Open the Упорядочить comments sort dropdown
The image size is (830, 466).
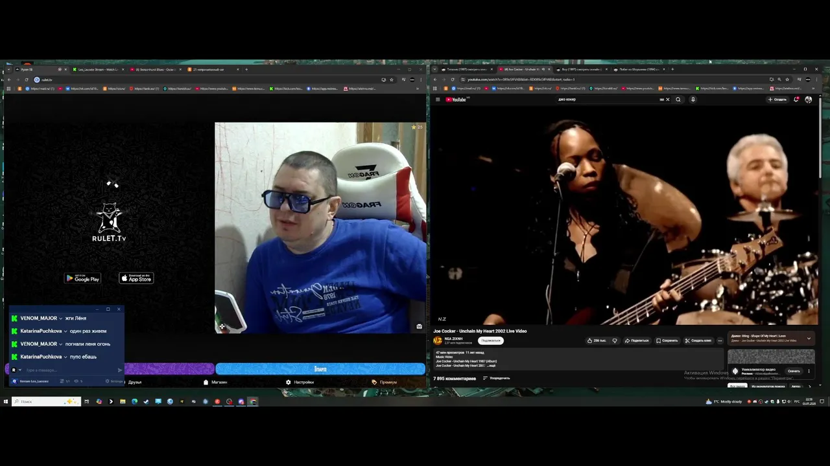pos(497,378)
